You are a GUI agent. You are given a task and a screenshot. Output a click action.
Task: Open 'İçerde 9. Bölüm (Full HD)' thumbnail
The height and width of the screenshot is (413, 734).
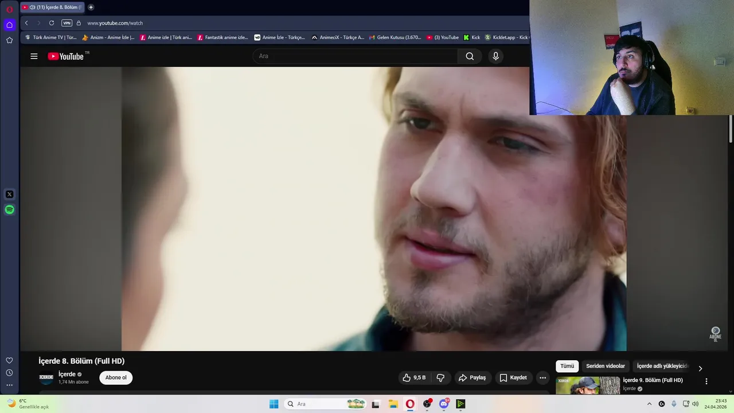coord(588,385)
